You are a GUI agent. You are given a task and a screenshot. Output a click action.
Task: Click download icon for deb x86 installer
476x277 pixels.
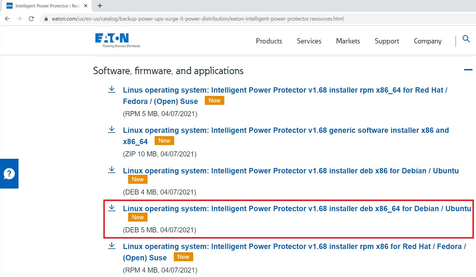[x=112, y=170]
